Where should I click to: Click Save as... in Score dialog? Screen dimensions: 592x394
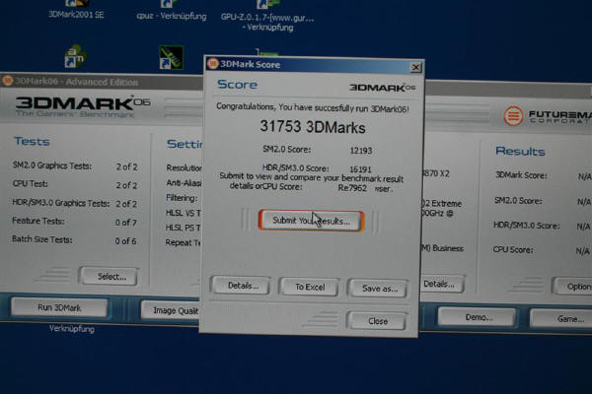coord(378,289)
